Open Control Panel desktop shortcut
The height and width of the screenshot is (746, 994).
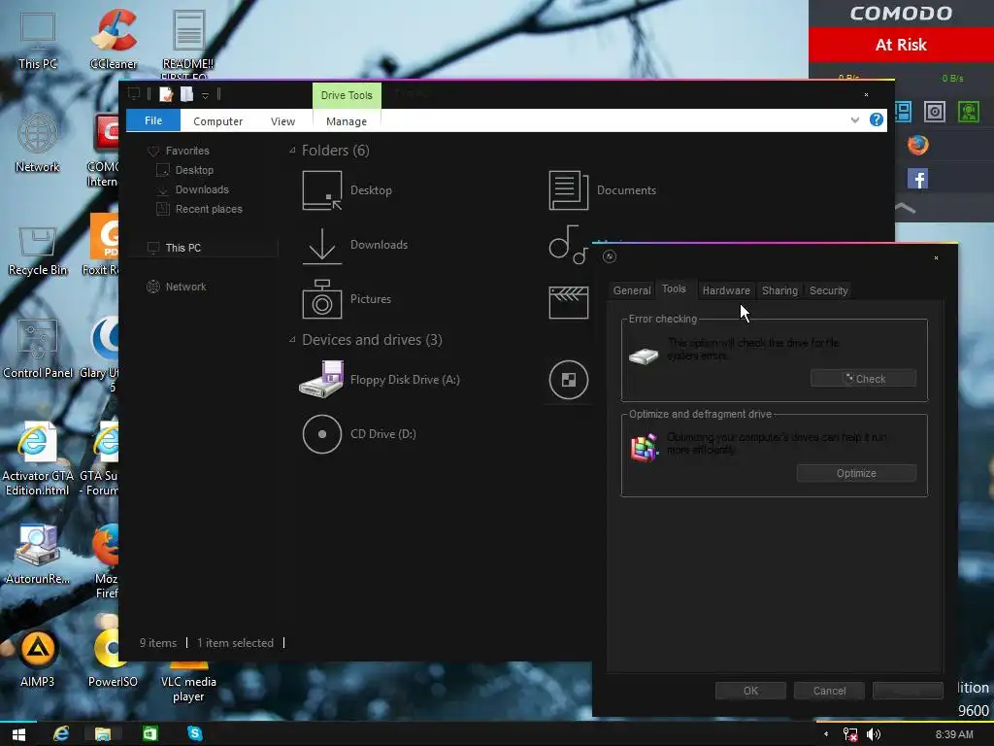click(38, 349)
